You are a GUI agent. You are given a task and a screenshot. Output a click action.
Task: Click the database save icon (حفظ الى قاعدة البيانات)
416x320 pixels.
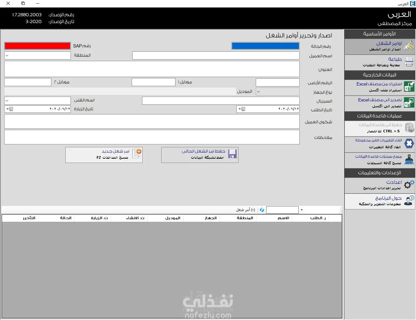(x=409, y=127)
